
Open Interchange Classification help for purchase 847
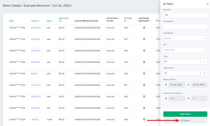click(144, 39)
